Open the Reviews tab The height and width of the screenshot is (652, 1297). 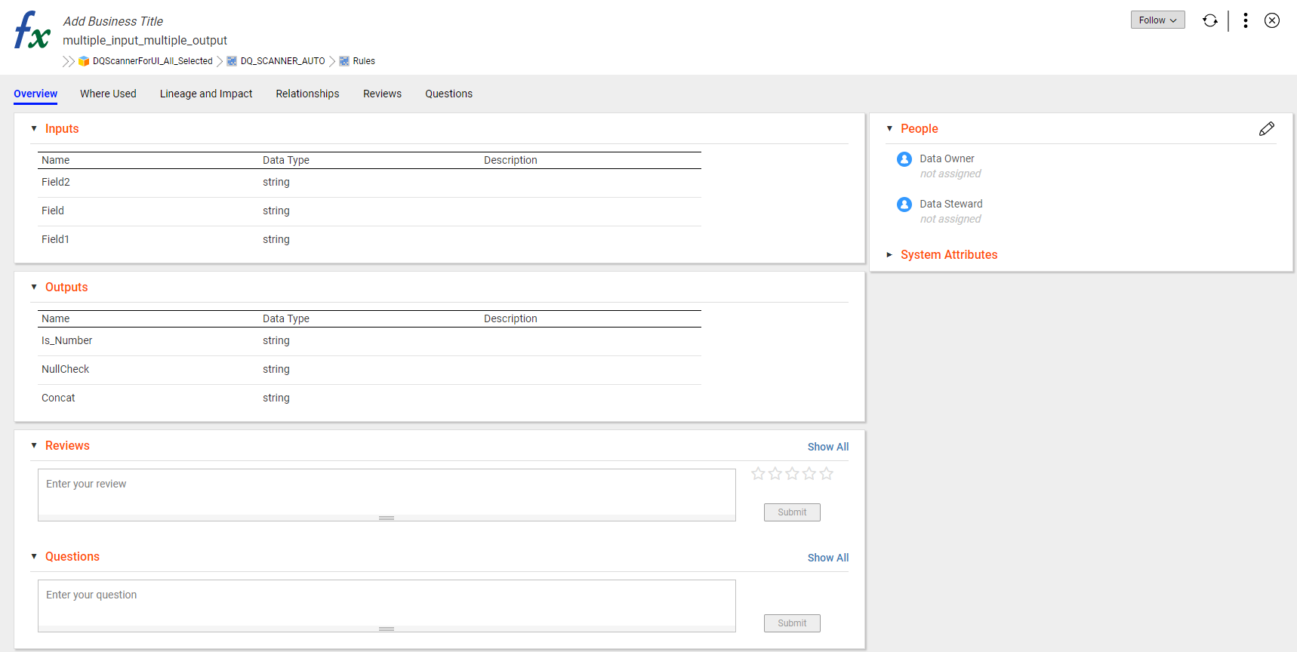(x=382, y=94)
